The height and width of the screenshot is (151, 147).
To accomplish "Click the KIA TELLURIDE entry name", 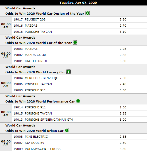I will tap(36, 61).
